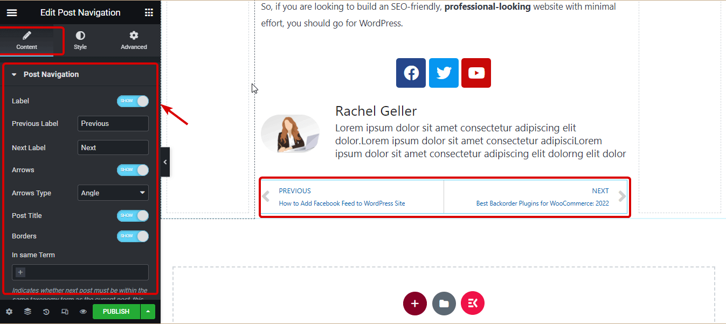Open How to Add Facebook Feed link
This screenshot has width=726, height=324.
point(342,203)
